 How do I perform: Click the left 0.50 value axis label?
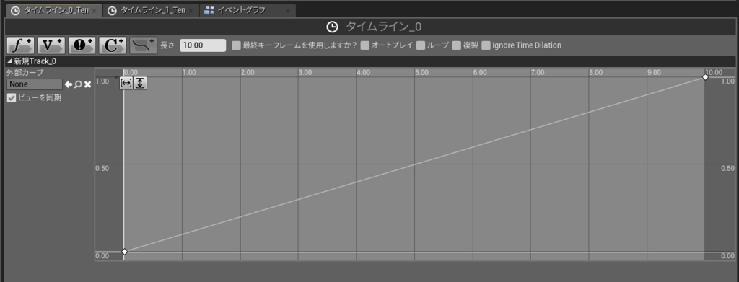pyautogui.click(x=102, y=168)
